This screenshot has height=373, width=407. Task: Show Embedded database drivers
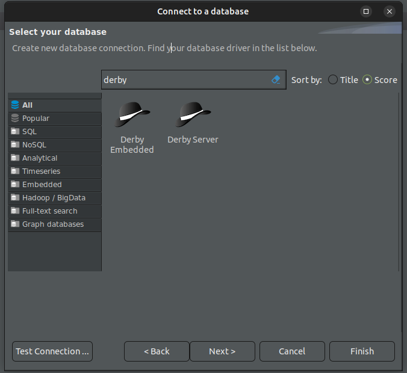point(42,185)
